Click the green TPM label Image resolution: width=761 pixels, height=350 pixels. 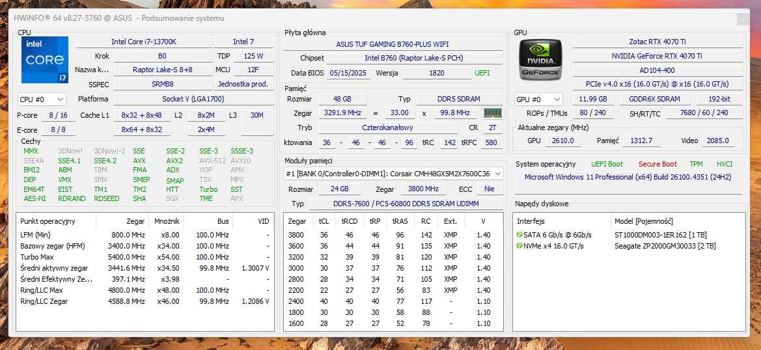tap(696, 165)
